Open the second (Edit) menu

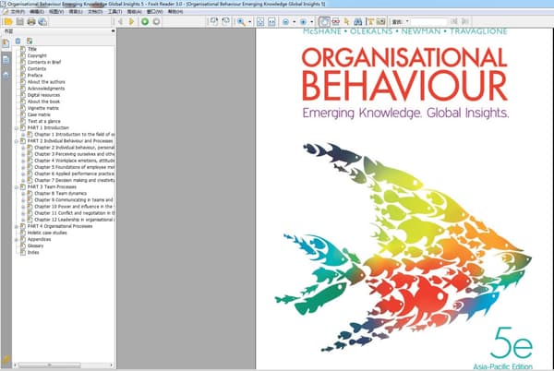coord(36,12)
